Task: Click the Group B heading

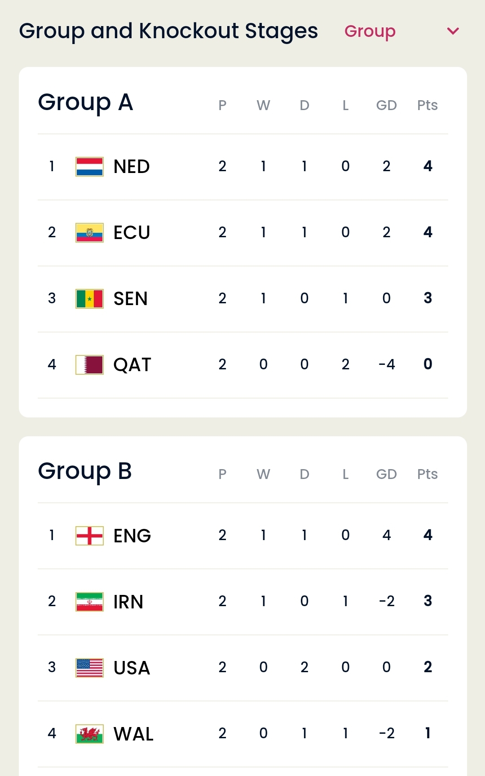Action: [x=85, y=472]
